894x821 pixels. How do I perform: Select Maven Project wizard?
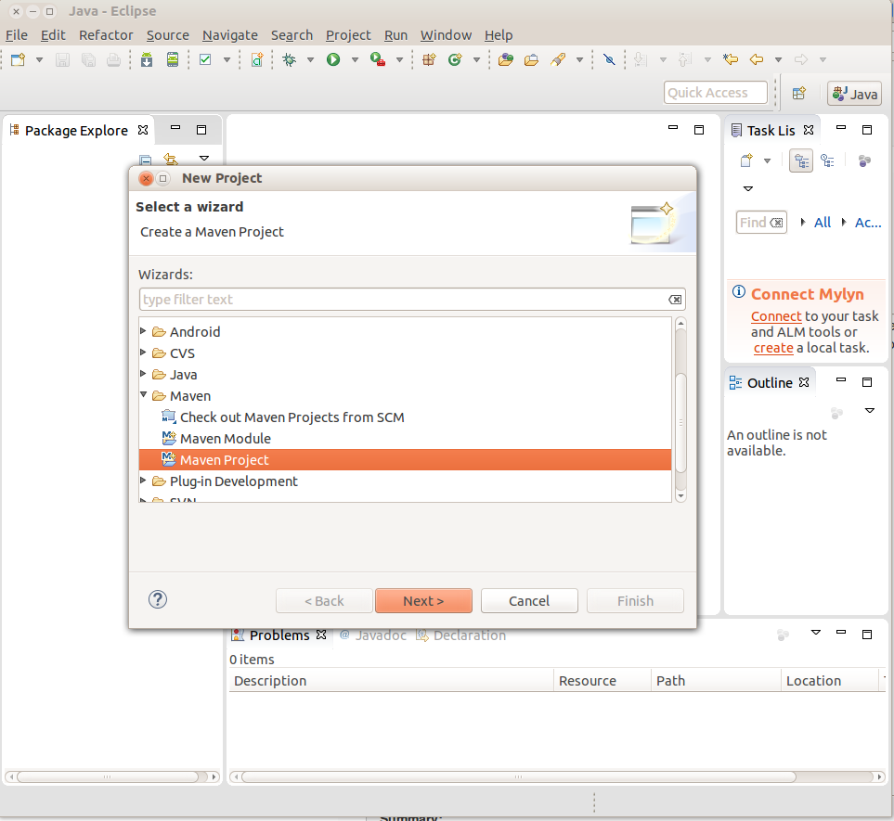[x=405, y=460]
